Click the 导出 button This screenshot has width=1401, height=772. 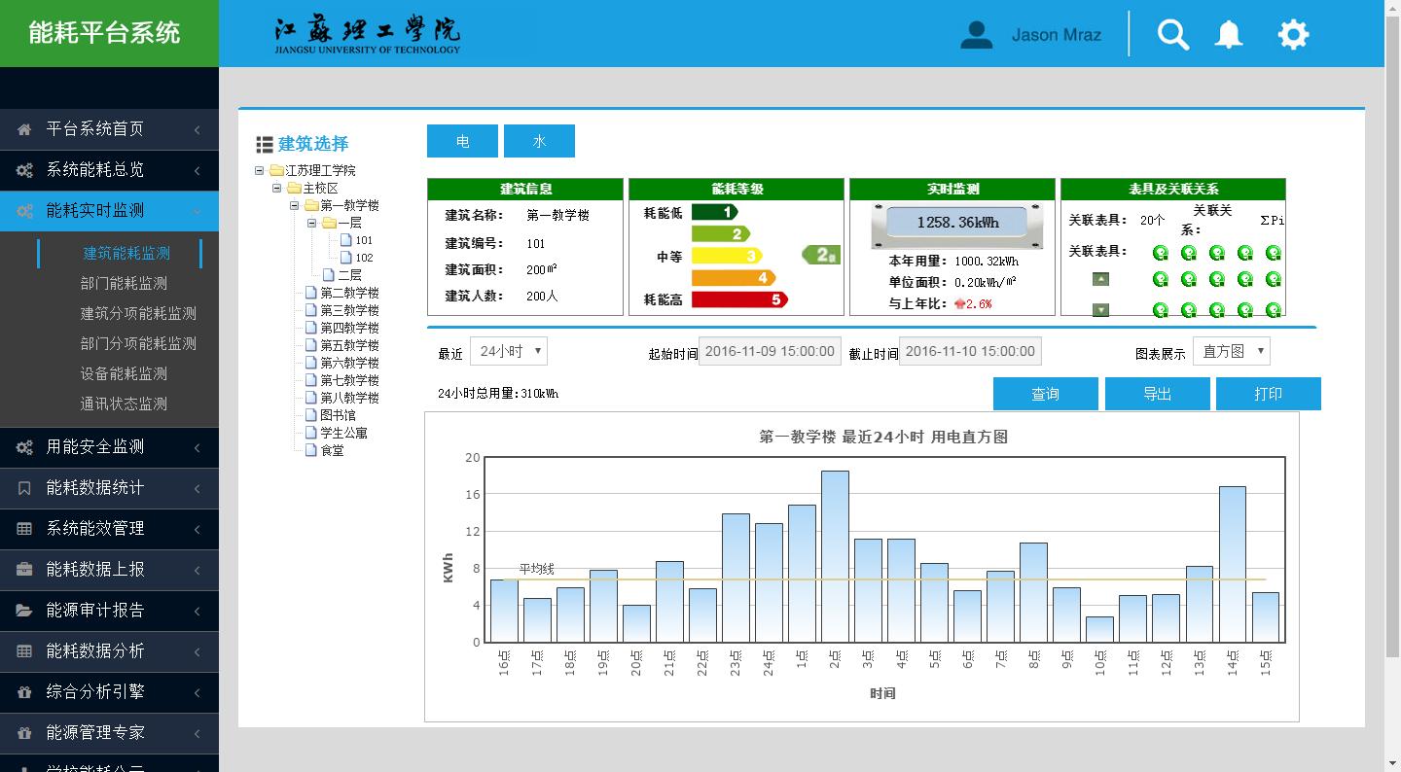1158,394
